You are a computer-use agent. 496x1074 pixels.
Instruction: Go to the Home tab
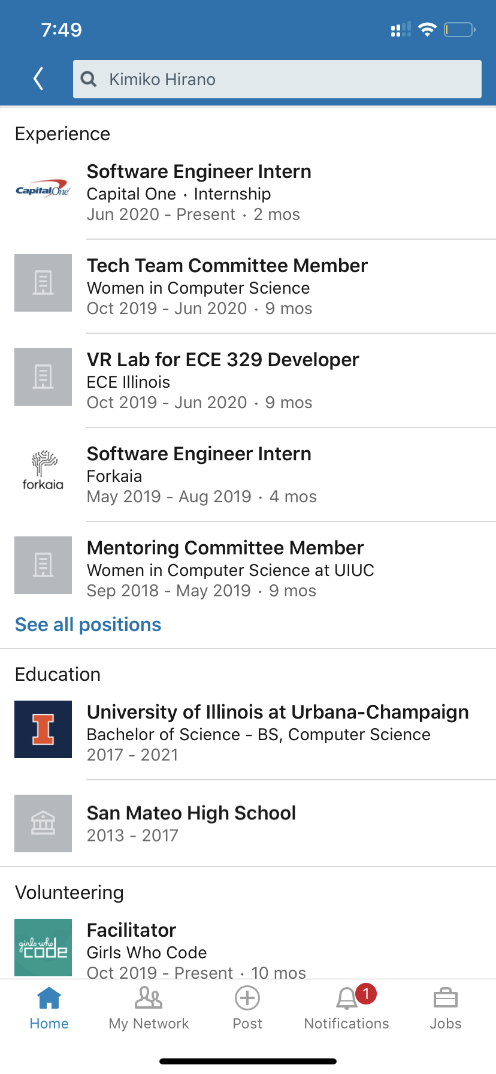pos(49,1009)
